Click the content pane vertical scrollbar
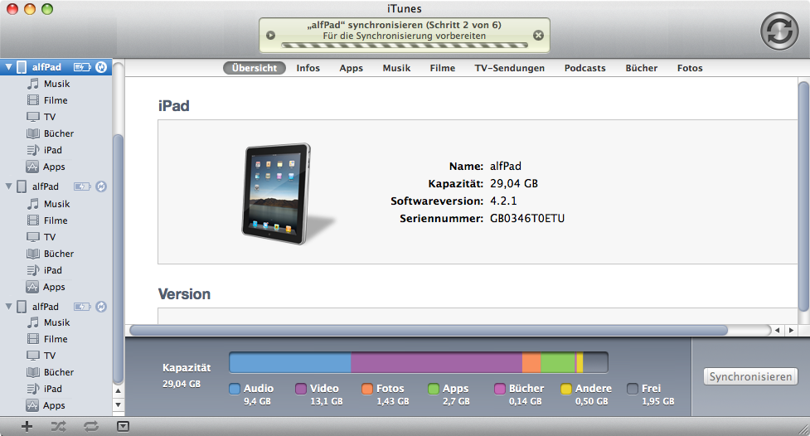Image resolution: width=810 pixels, height=436 pixels. click(803, 196)
